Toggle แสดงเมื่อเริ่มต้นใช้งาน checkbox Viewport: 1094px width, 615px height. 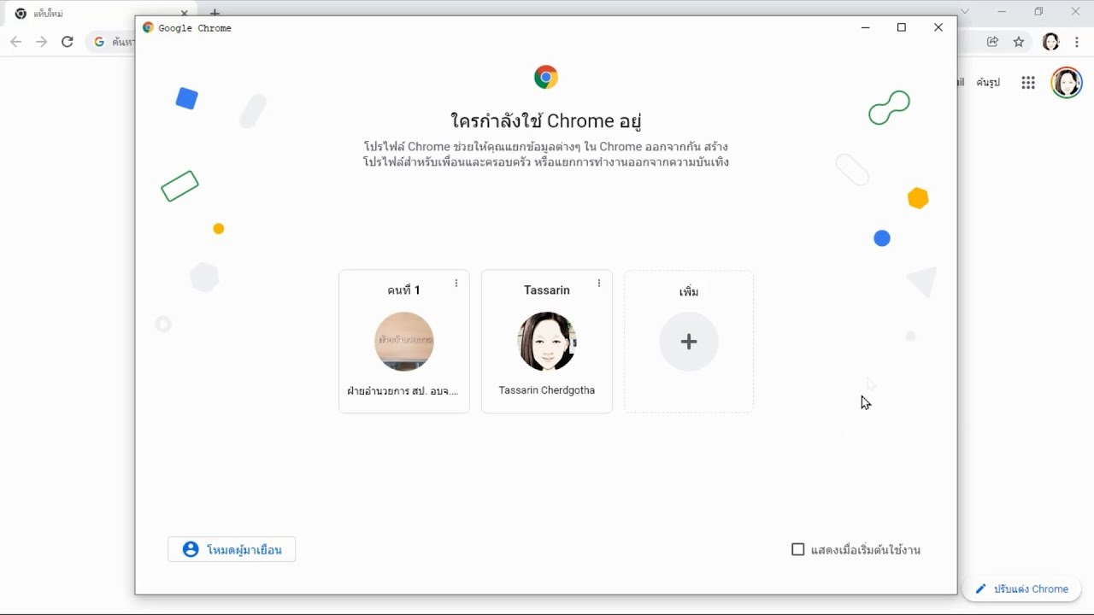pyautogui.click(x=798, y=549)
